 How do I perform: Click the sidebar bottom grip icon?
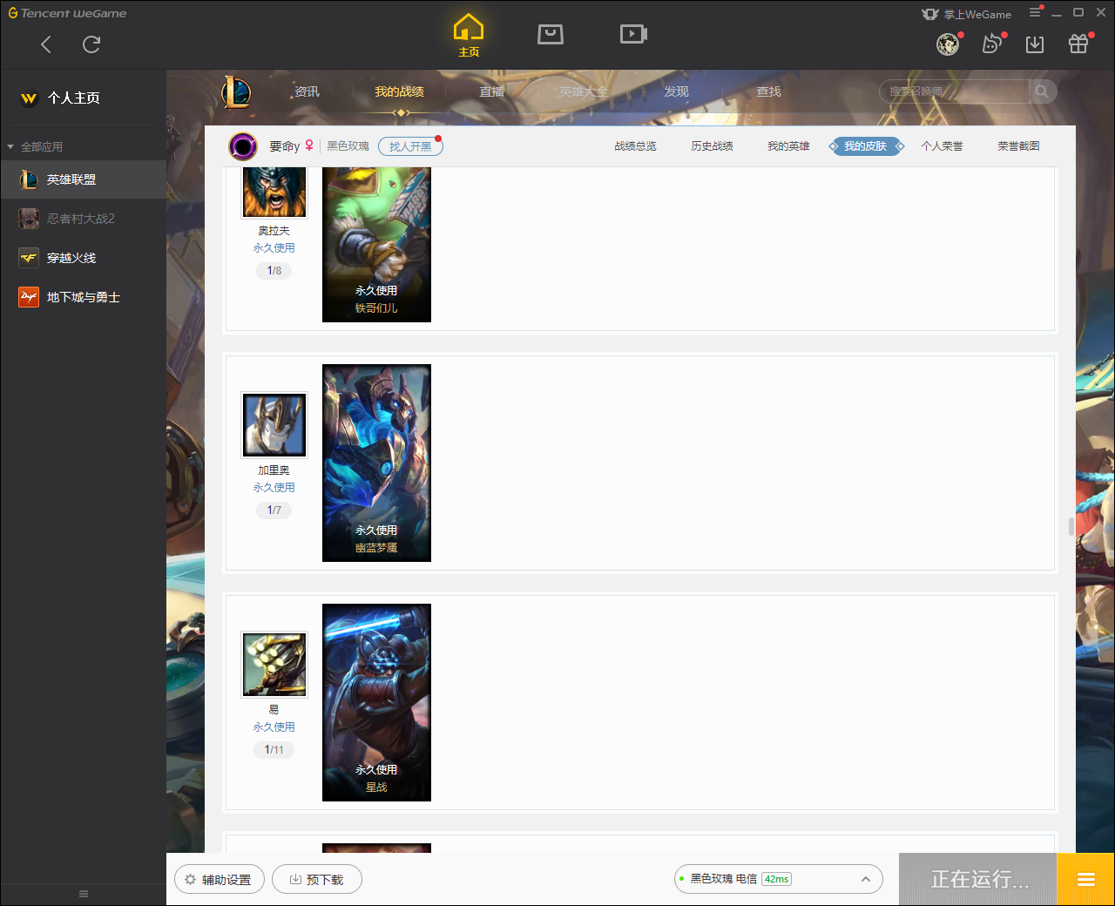pyautogui.click(x=84, y=894)
